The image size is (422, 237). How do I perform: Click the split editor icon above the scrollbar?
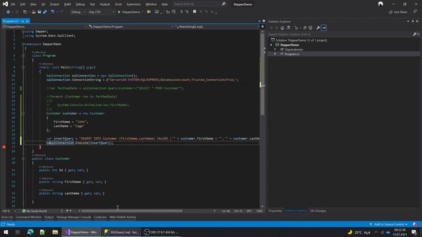(262, 26)
